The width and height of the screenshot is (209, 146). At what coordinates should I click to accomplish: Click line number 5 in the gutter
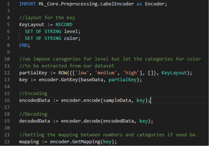point(8,25)
